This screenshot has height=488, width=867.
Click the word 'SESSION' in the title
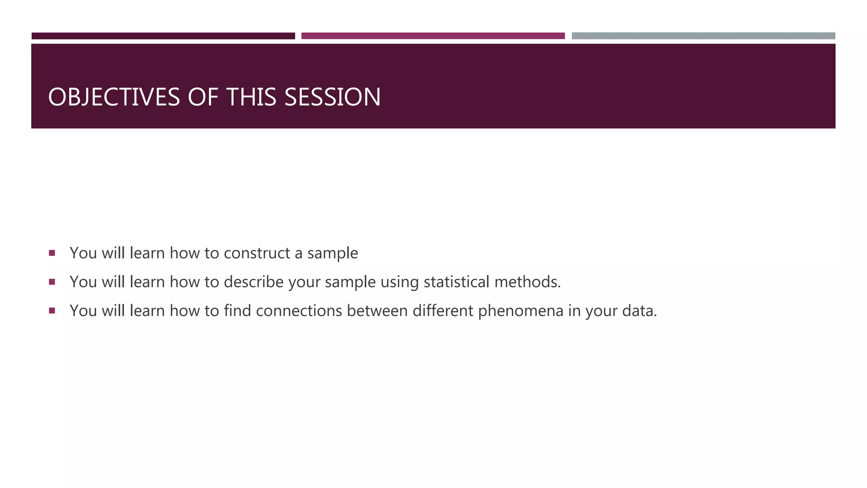[x=332, y=97]
